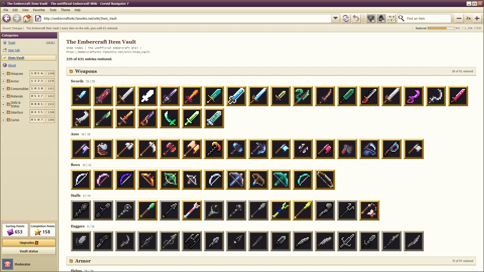Follow the Trash link in Categories

[x=11, y=43]
